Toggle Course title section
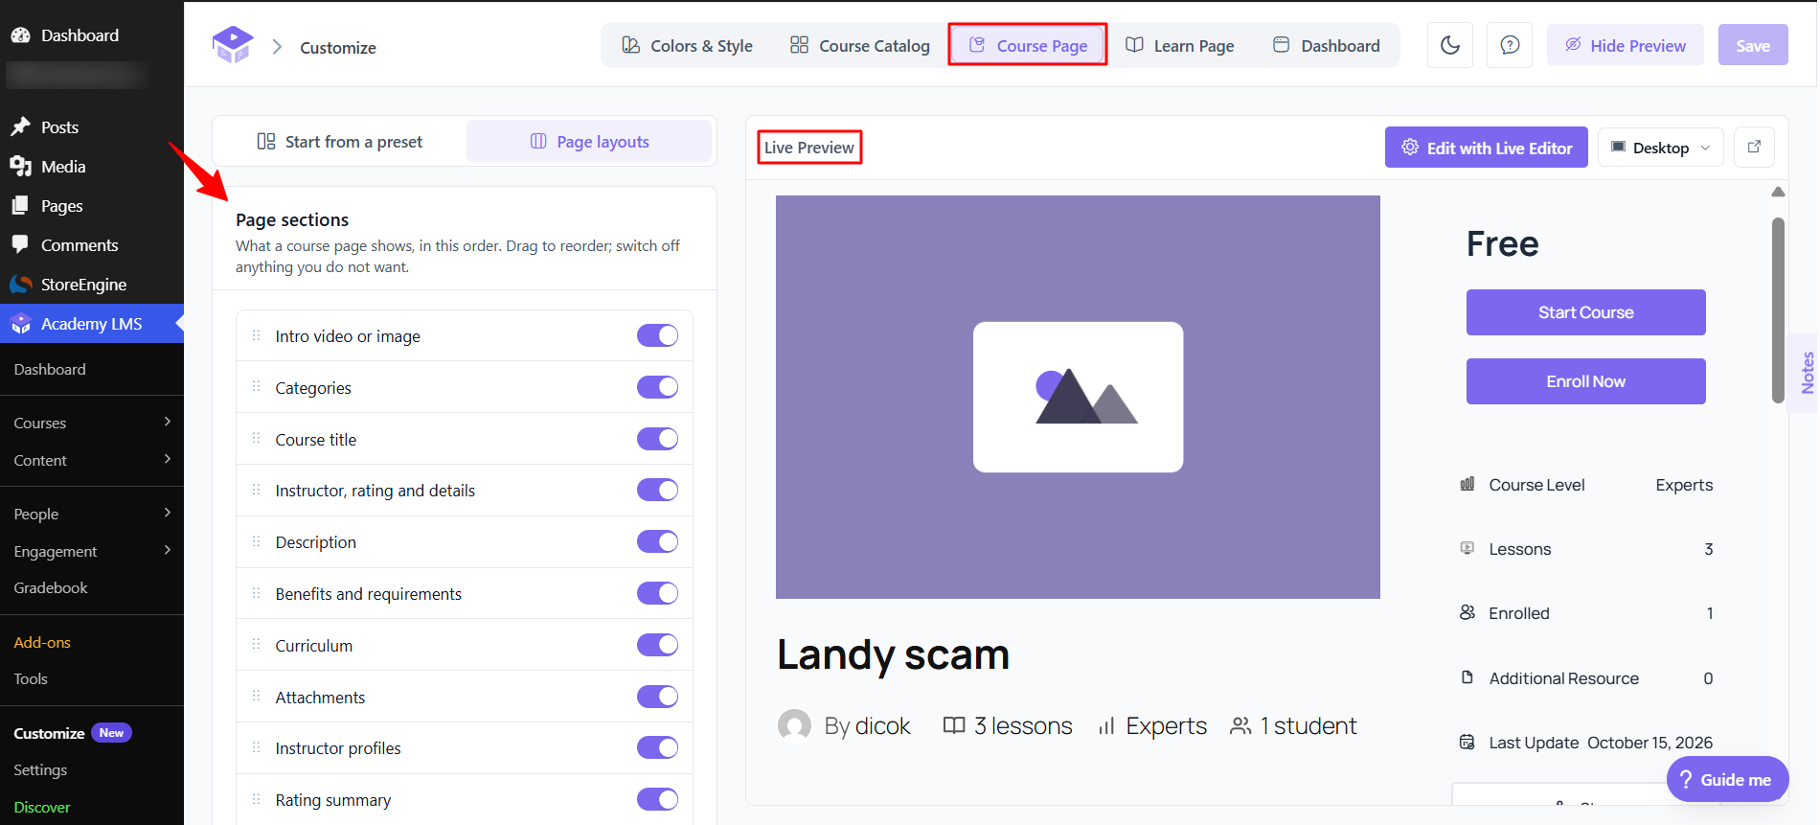 coord(657,439)
